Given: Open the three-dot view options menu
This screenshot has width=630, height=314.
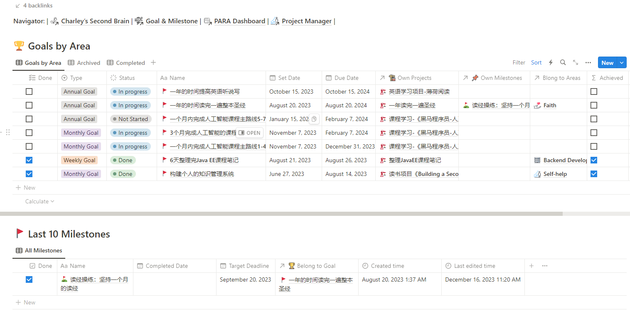Looking at the screenshot, I should point(588,62).
